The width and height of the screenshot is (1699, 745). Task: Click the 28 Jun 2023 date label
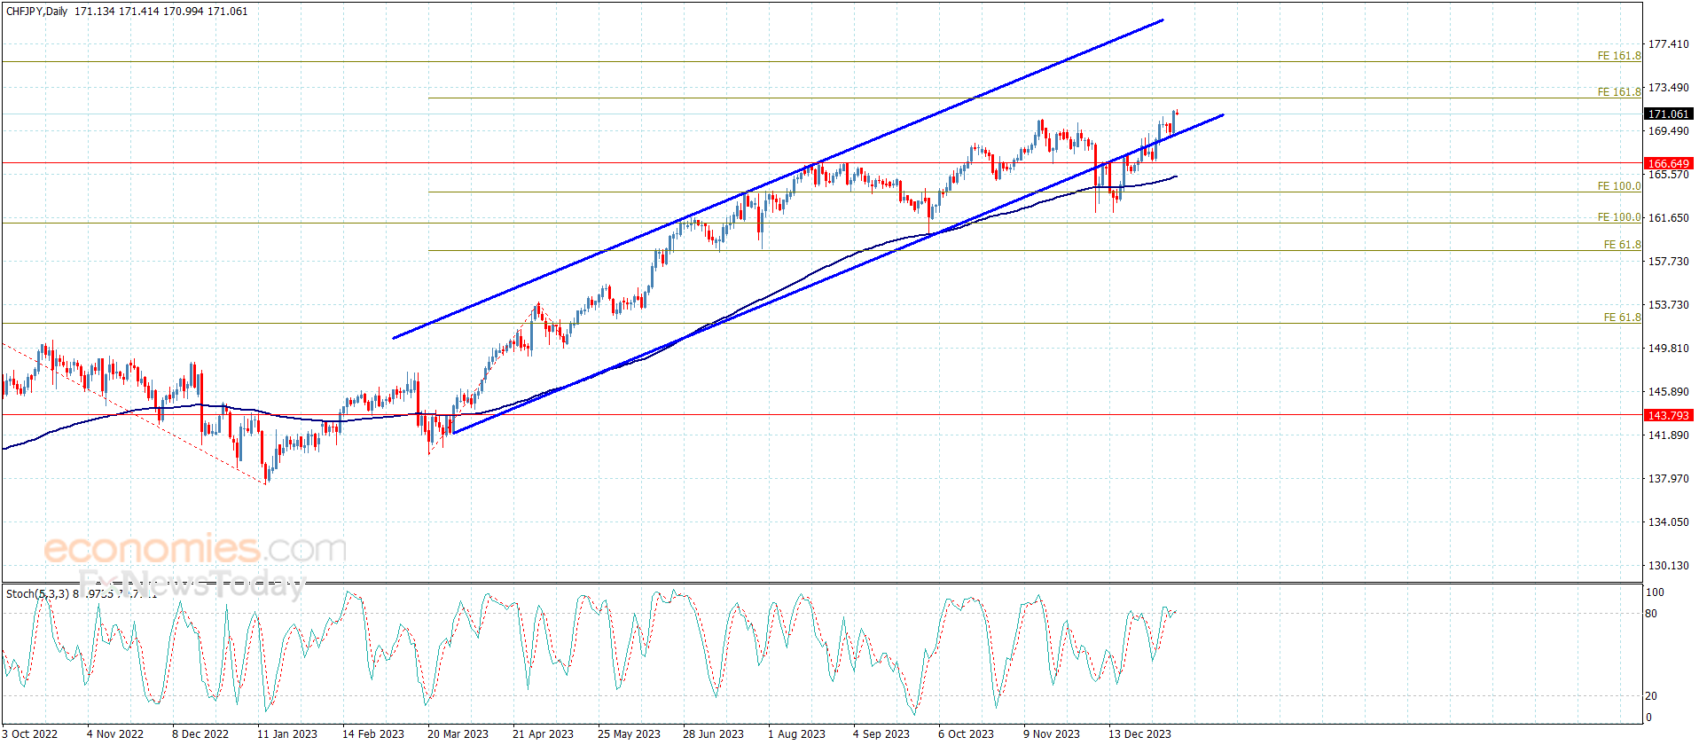[x=713, y=734]
